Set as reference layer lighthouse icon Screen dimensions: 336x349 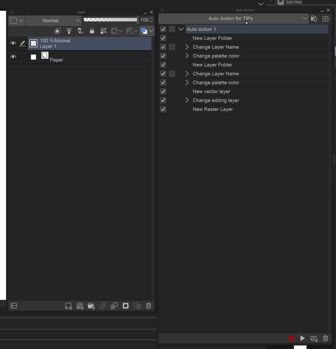(x=69, y=31)
